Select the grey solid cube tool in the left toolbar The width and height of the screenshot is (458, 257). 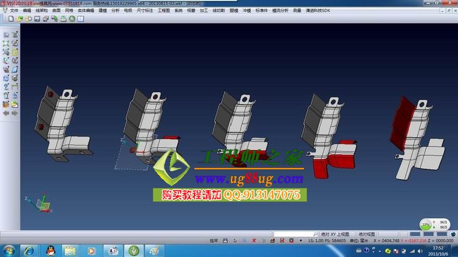pyautogui.click(x=15, y=78)
